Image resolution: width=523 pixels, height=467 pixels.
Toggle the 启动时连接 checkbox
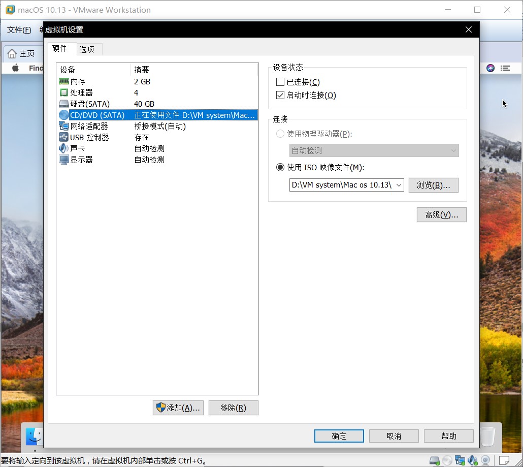point(280,95)
